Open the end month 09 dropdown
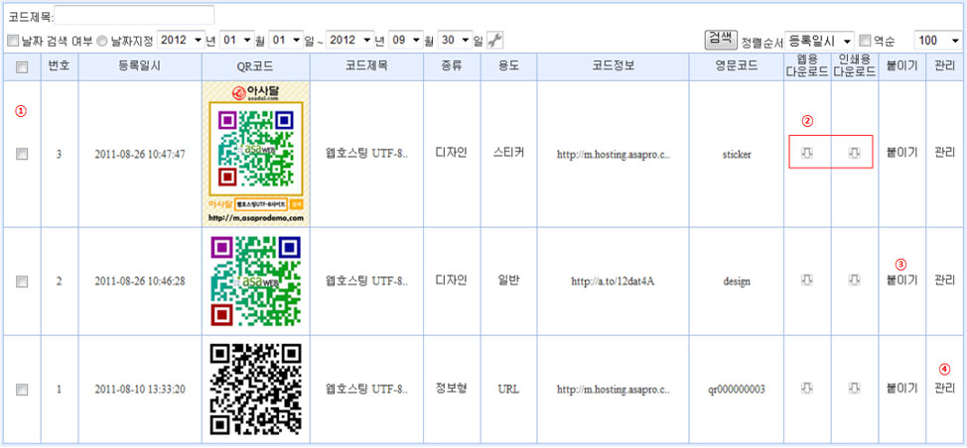 tap(404, 41)
